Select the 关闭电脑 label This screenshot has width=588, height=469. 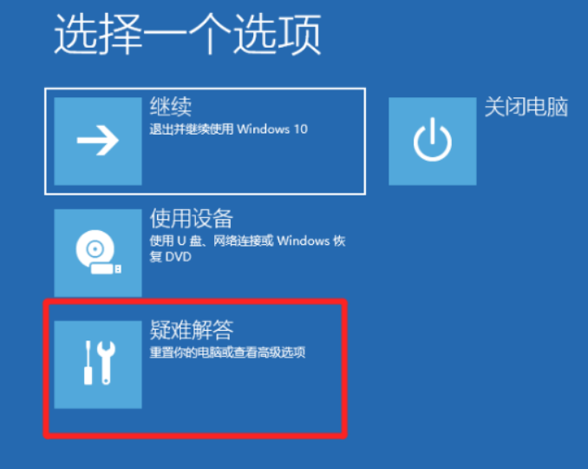coord(526,107)
